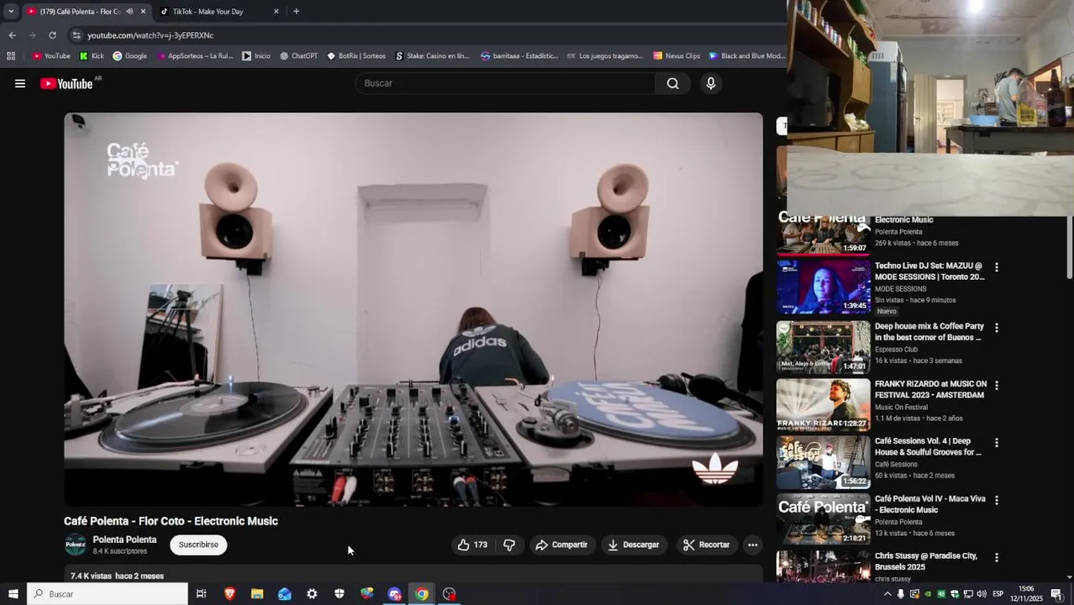This screenshot has height=605, width=1074.
Task: Open options for FRANKY RIZARDO at MUSIC ON
Action: point(997,385)
